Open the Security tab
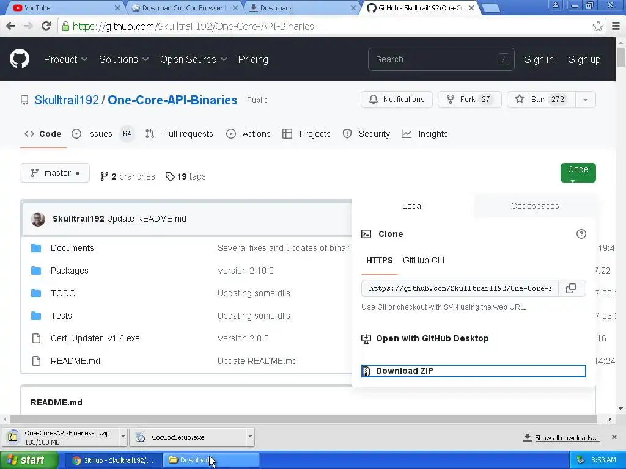This screenshot has height=469, width=626. coord(367,134)
